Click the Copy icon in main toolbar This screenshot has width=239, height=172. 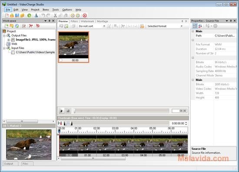tap(60, 15)
